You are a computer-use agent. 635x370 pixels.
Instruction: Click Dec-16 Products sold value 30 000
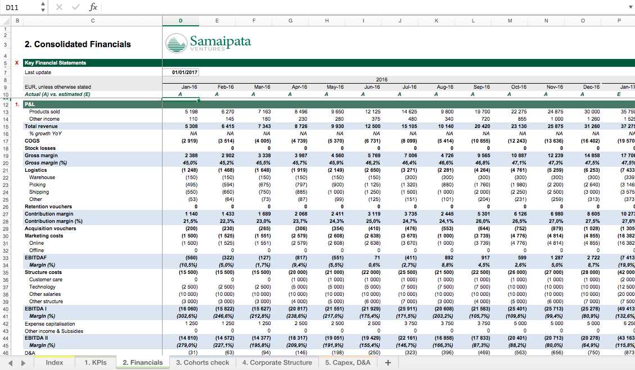point(592,112)
